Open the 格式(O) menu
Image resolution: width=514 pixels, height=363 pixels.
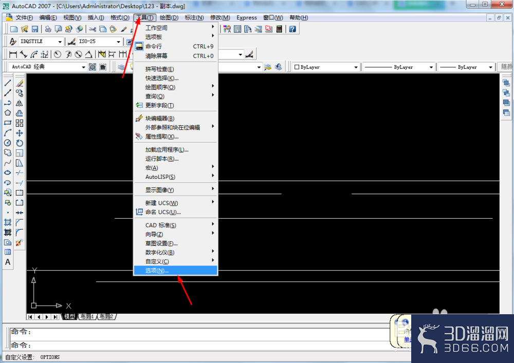(x=120, y=17)
